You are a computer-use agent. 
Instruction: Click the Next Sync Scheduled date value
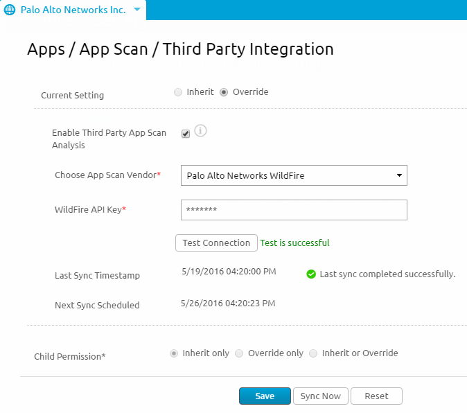(x=228, y=304)
